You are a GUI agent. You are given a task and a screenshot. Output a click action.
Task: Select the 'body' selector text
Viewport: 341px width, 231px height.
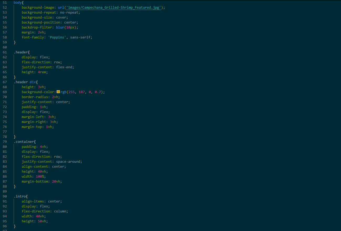pyautogui.click(x=18, y=2)
